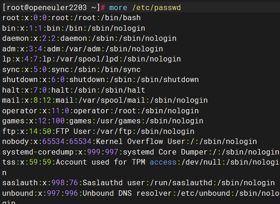
Task: Click the bin user entry line
Action: (x=73, y=28)
